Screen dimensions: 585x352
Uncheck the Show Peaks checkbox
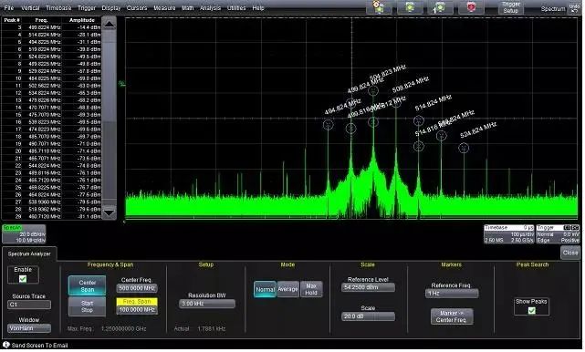pos(532,311)
